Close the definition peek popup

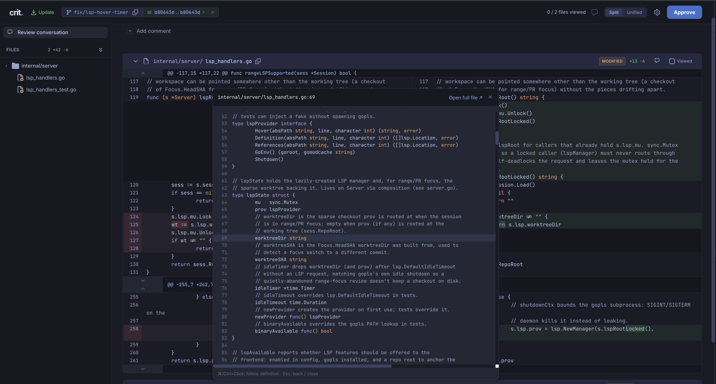[x=490, y=97]
